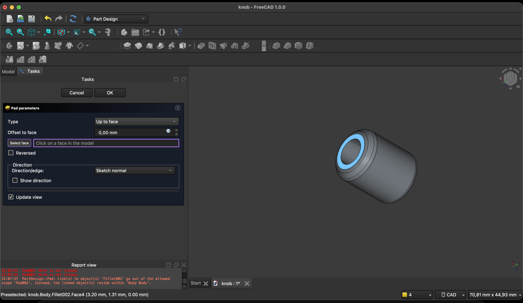Image resolution: width=523 pixels, height=303 pixels.
Task: Click the Fillet tool icon
Action: tap(277, 46)
